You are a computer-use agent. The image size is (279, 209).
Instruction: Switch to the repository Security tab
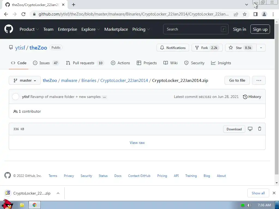point(194,63)
